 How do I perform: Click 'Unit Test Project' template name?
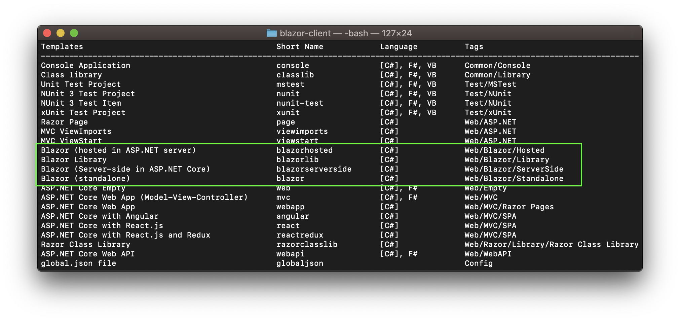[x=81, y=84]
